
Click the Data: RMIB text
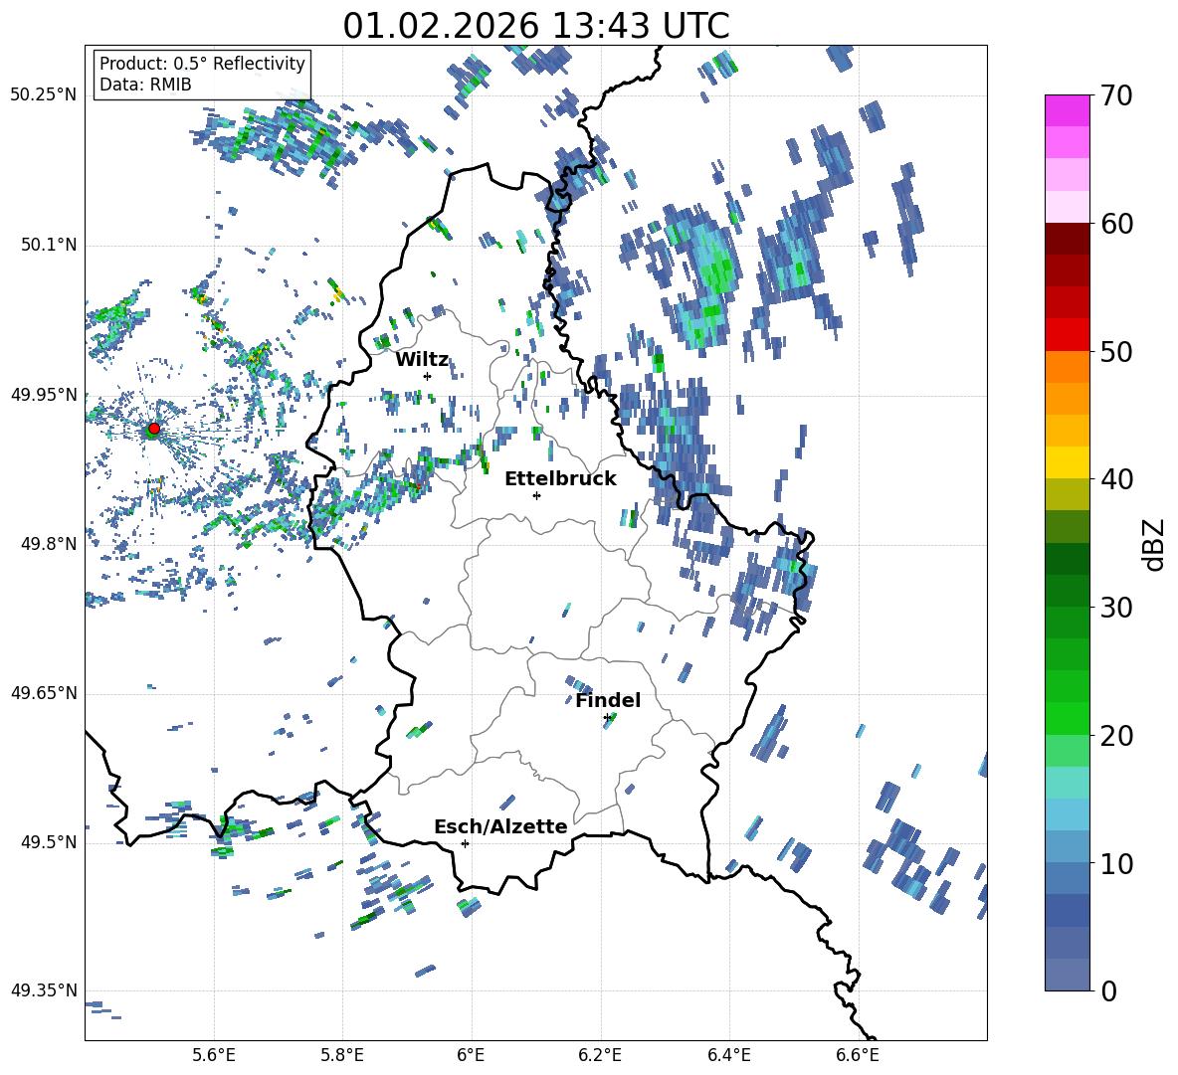pos(145,85)
